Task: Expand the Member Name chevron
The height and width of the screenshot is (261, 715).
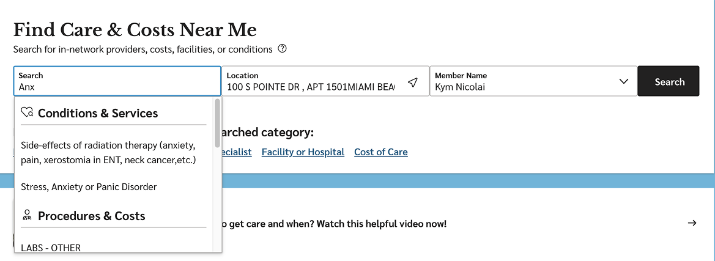Action: [623, 81]
